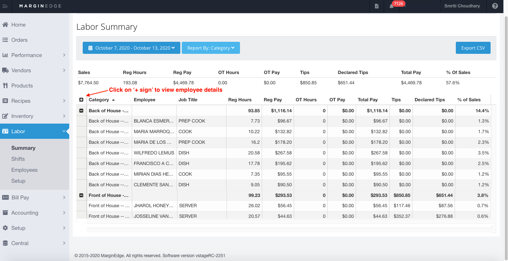Export the report with Export CSV
Screen dimensions: 508x261
coord(473,48)
